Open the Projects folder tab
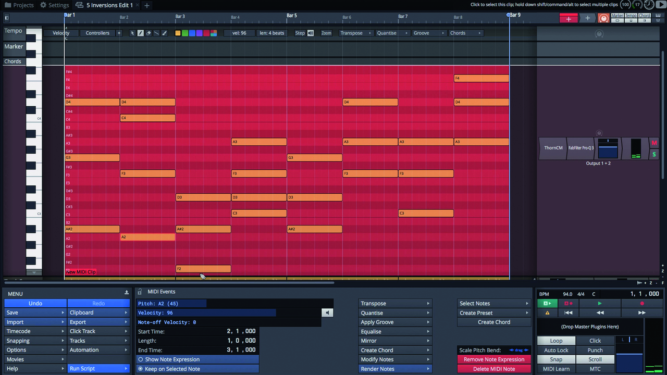667x375 pixels. tap(19, 5)
